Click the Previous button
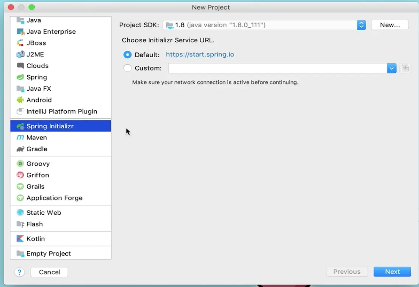 pyautogui.click(x=347, y=272)
